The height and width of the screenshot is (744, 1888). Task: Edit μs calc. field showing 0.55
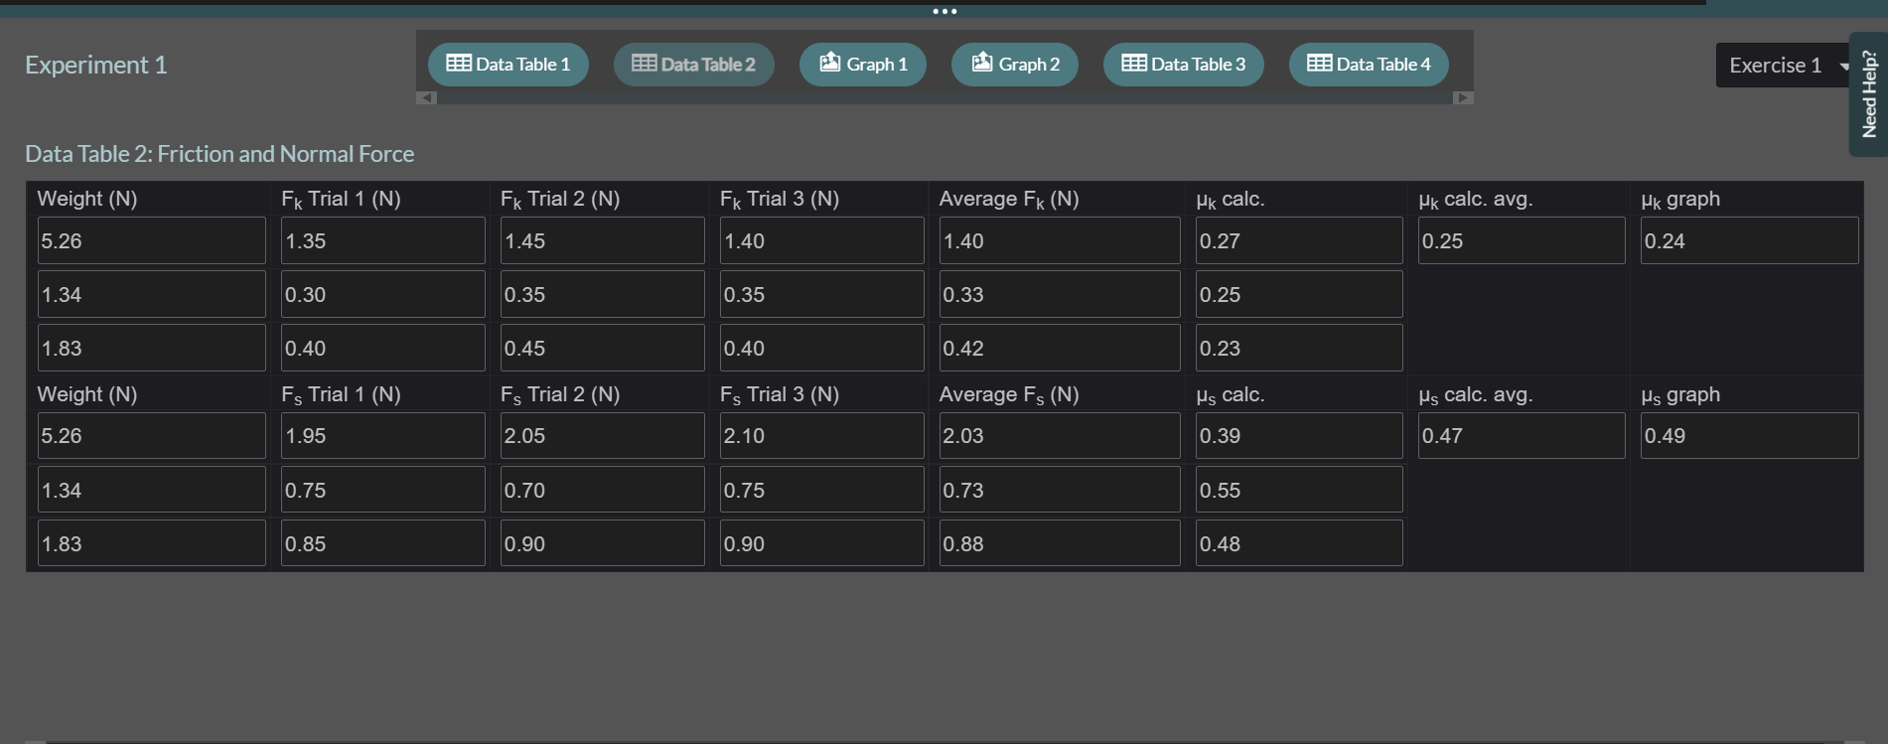click(x=1299, y=490)
